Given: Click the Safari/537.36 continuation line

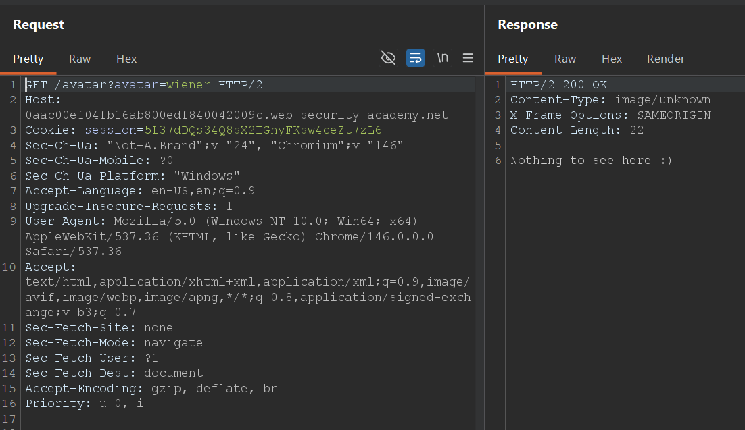Looking at the screenshot, I should click(x=73, y=252).
